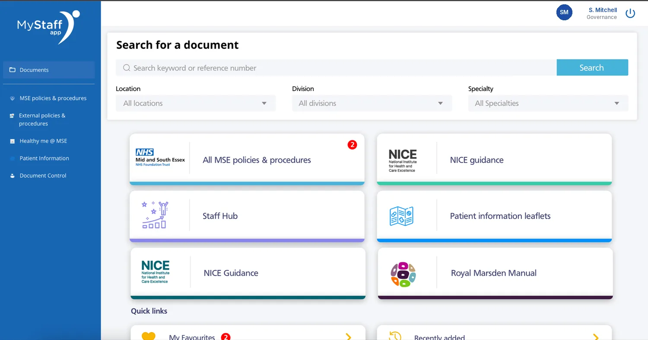
Task: Click the clock history icon for Recently added
Action: (395, 336)
